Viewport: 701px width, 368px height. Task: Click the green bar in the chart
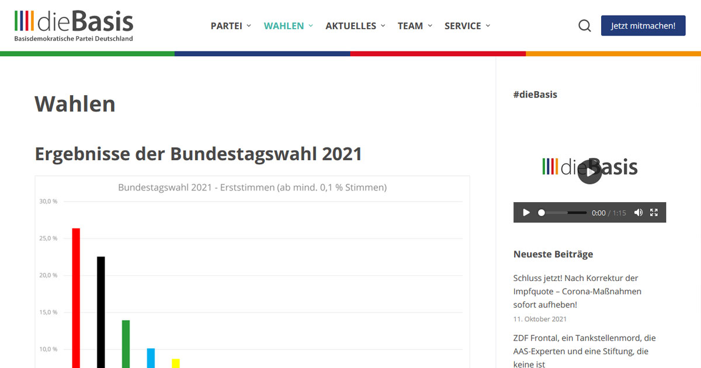(126, 343)
